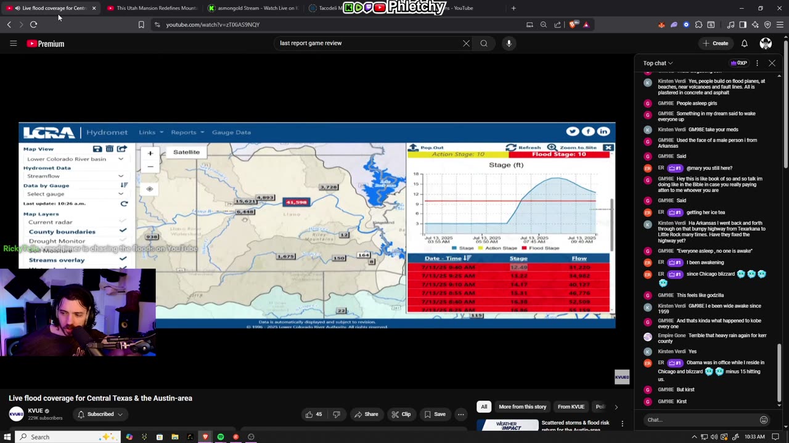Viewport: 789px width, 443px height.
Task: Toggle the browser sidebar panel
Action: click(x=743, y=25)
